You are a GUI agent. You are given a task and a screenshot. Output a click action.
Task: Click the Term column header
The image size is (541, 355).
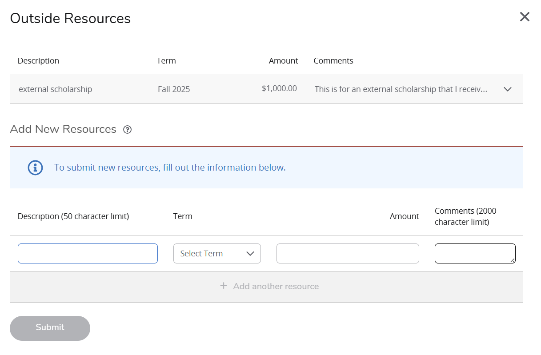click(x=166, y=60)
